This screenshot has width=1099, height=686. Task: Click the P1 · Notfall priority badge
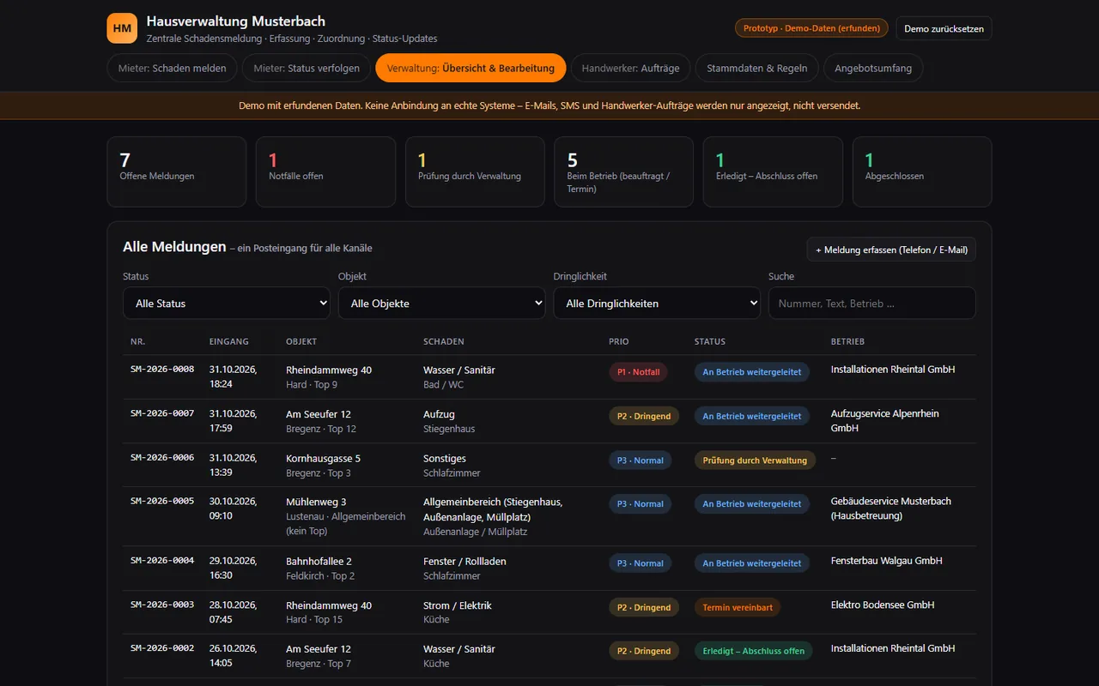638,372
